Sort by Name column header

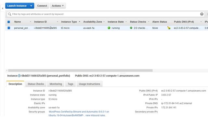point(18,22)
